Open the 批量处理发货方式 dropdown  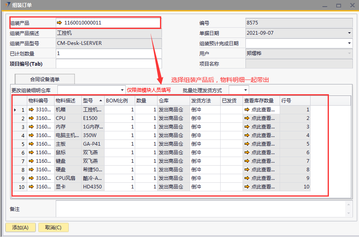tap(245, 90)
